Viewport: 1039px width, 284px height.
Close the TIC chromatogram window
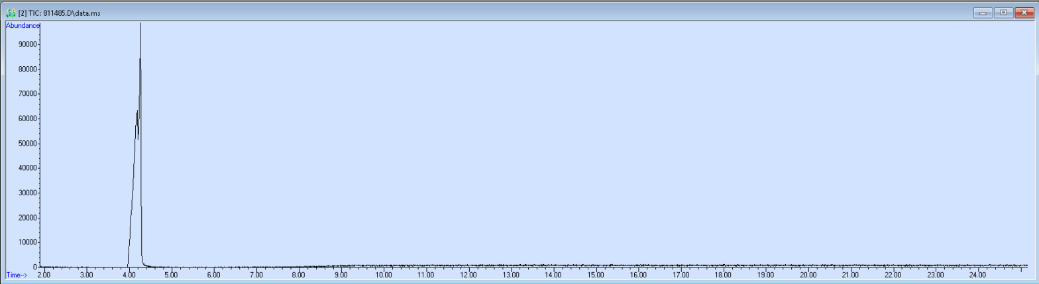point(1023,13)
